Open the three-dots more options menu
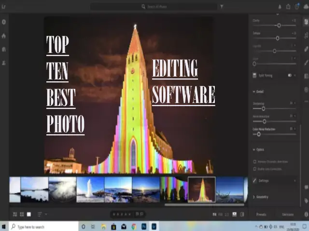Viewport: 309px width, 231px height. [x=306, y=102]
